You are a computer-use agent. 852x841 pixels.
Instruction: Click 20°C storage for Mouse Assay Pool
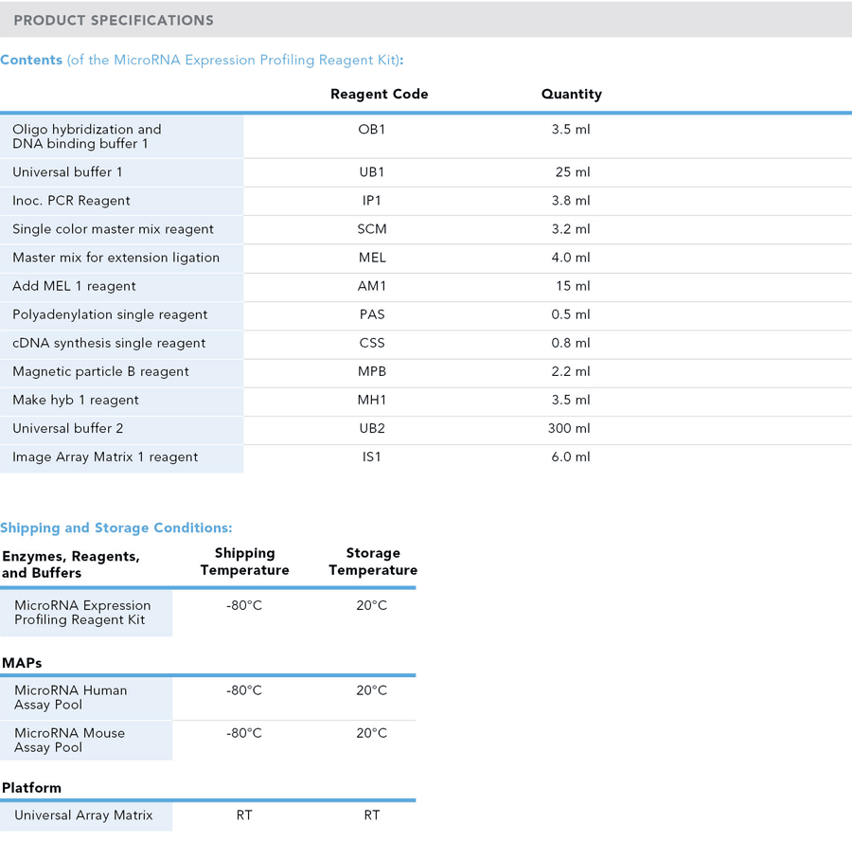(372, 733)
